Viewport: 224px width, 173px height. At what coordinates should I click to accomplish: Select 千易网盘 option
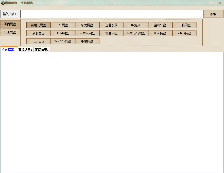point(87,41)
